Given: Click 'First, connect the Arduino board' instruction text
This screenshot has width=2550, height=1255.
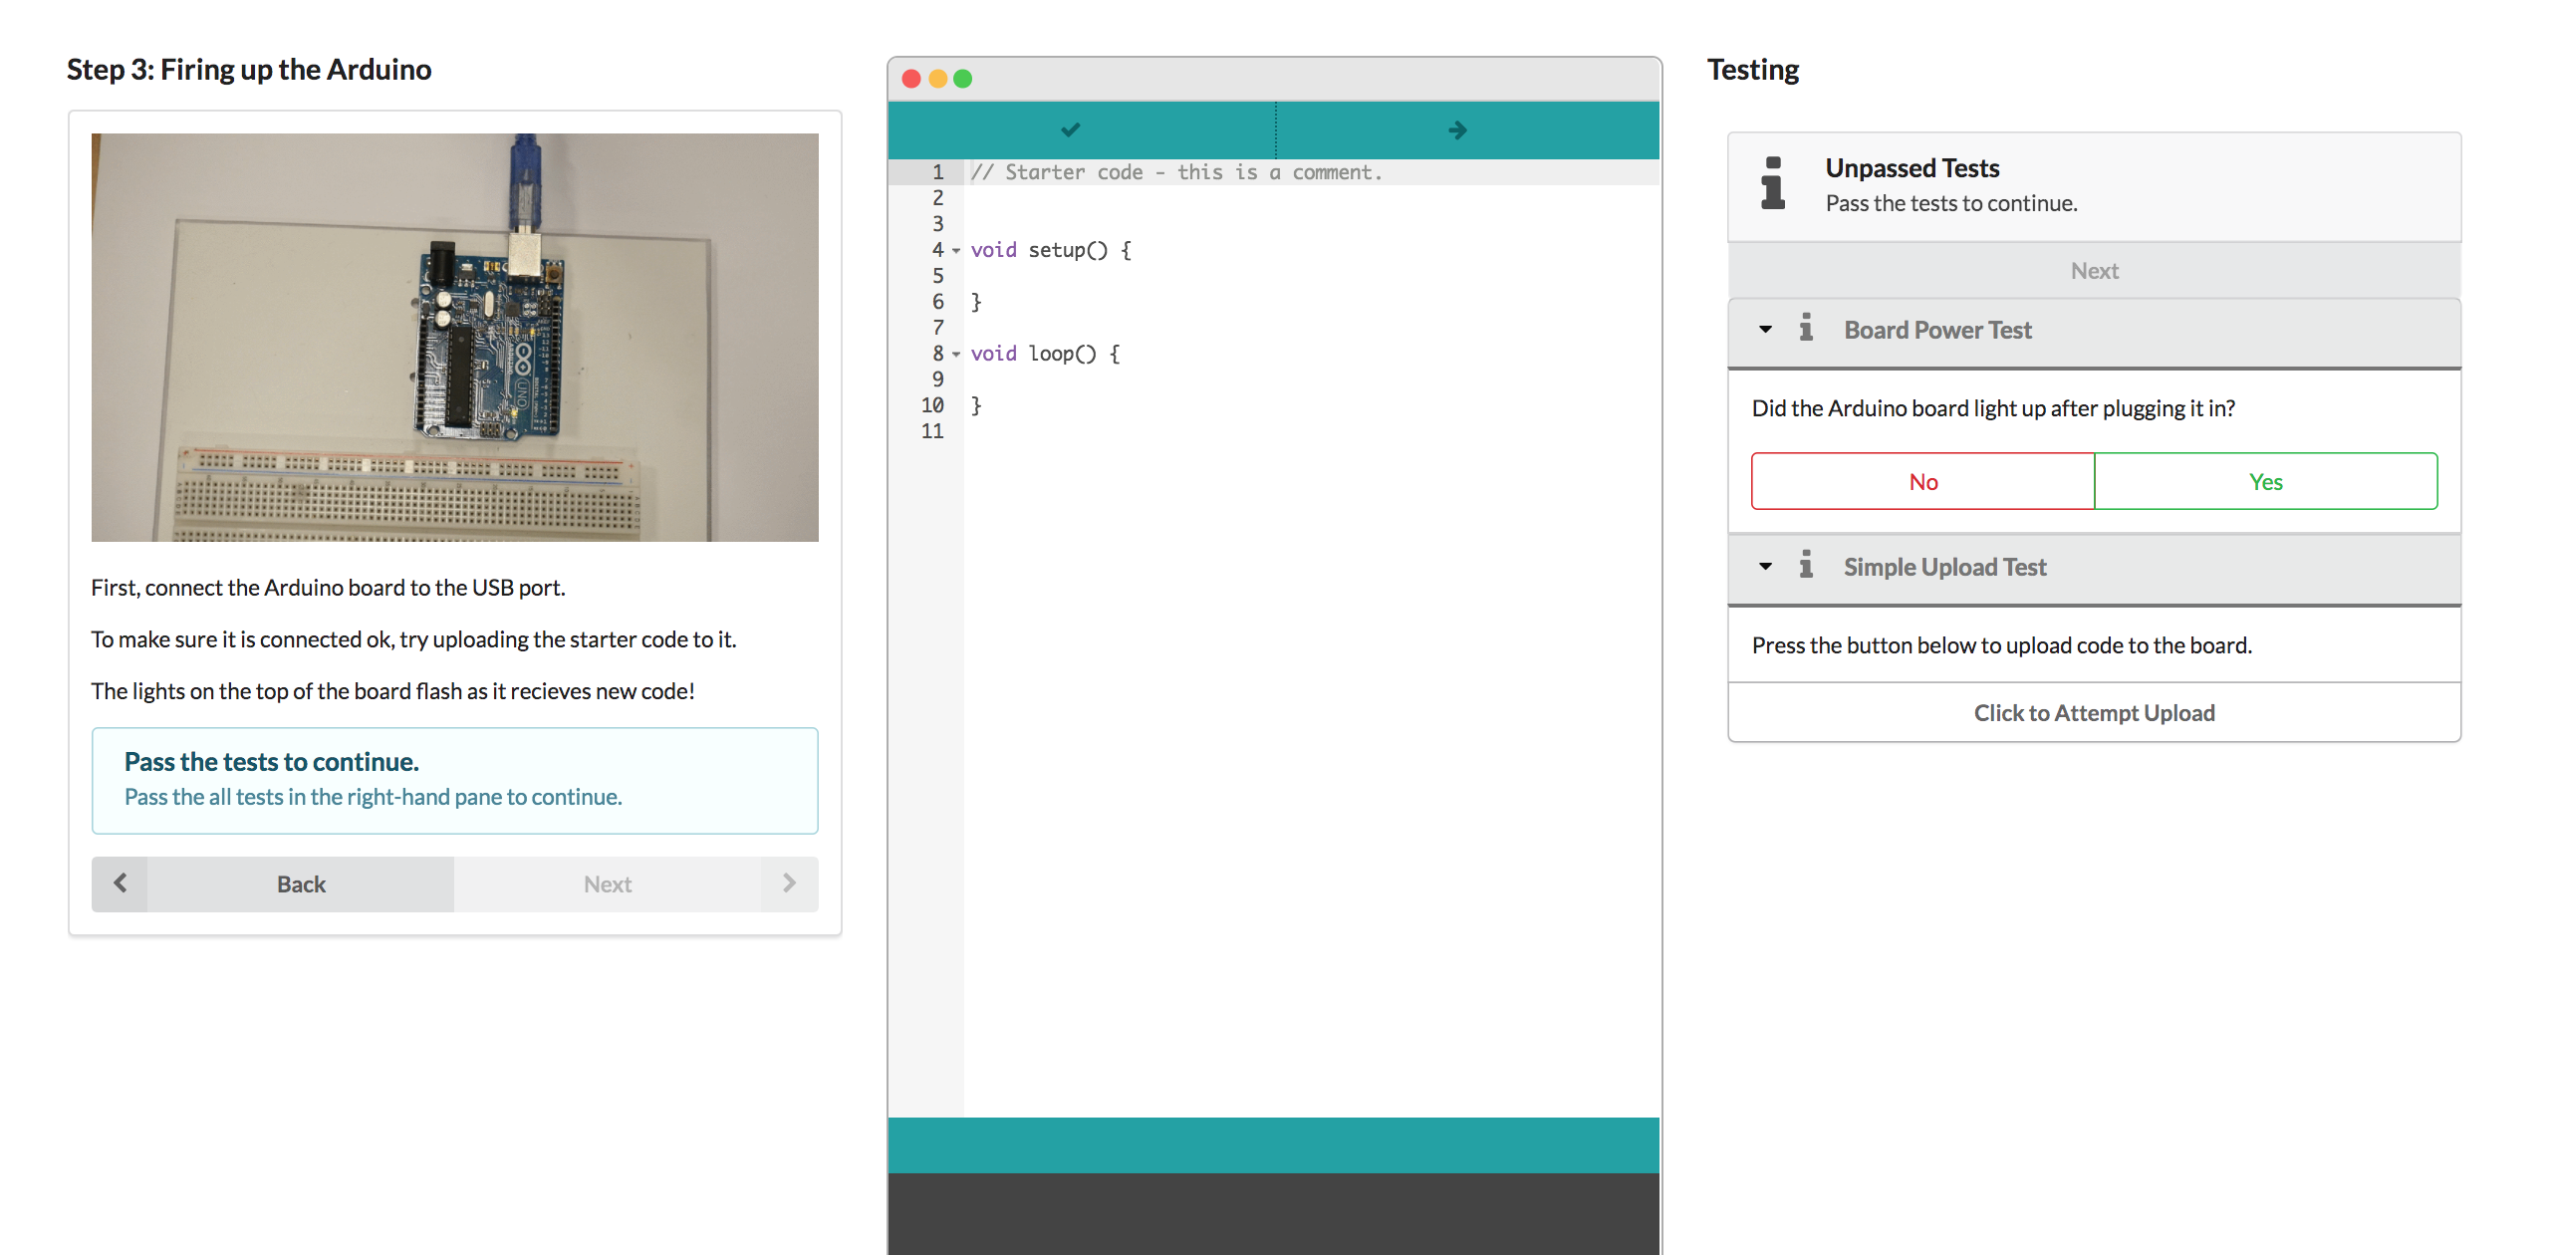Looking at the screenshot, I should [328, 588].
